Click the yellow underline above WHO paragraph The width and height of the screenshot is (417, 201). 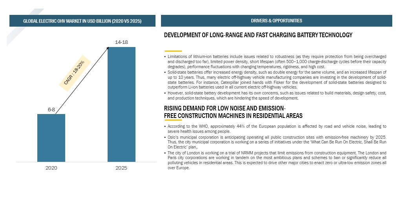pyautogui.click(x=173, y=120)
